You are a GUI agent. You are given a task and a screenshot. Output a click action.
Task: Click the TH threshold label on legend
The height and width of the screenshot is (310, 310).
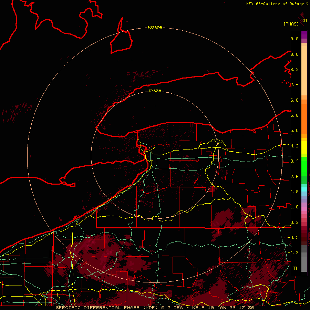point(296,268)
